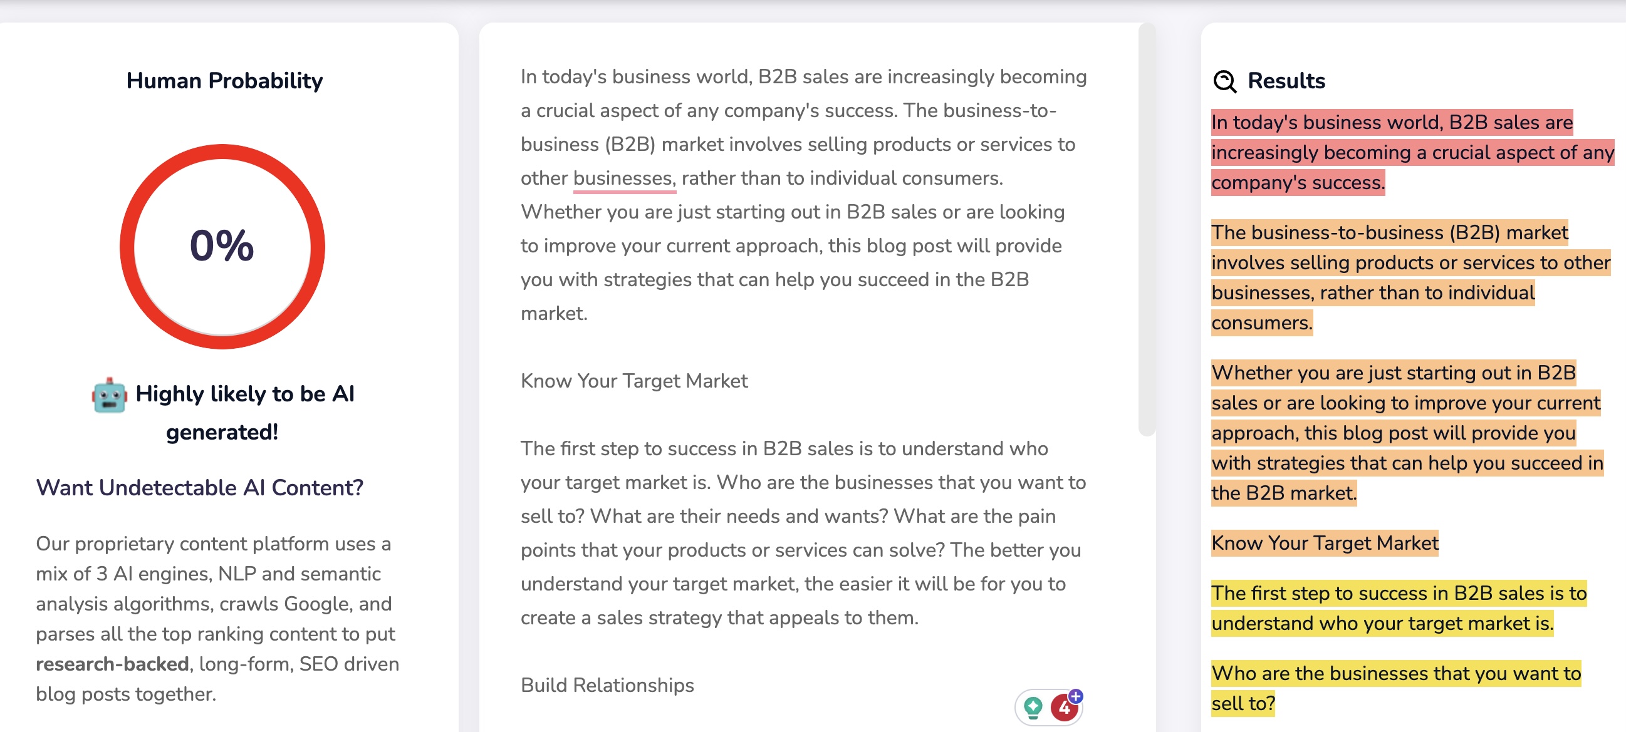Viewport: 1626px width, 732px height.
Task: Click orange "The business-to-business" result sentence
Action: (1389, 263)
